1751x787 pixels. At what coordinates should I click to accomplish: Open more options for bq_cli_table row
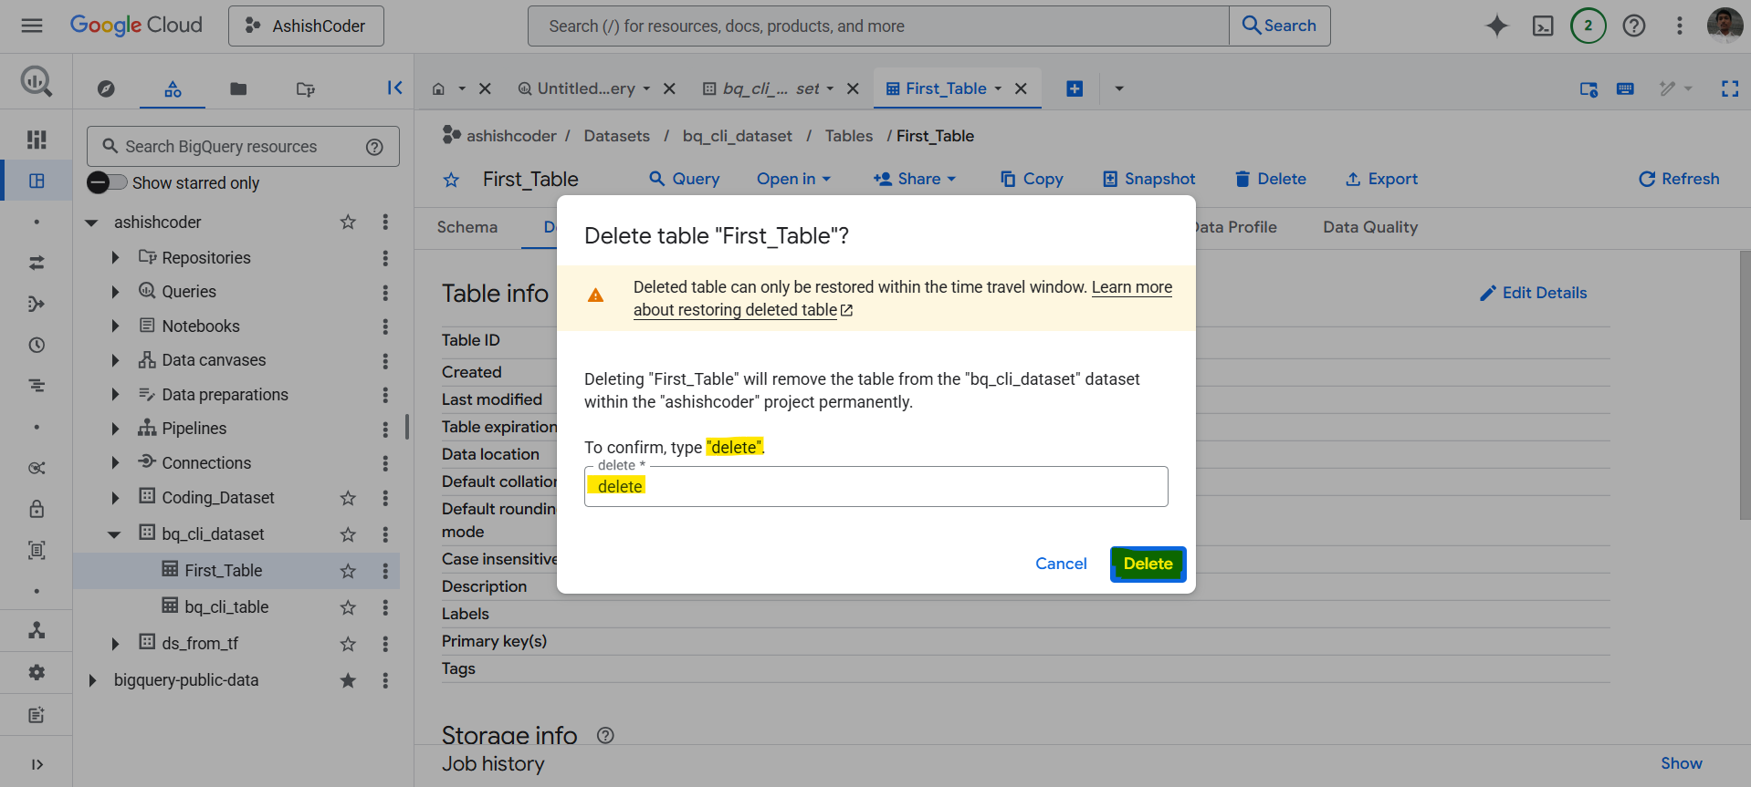pos(385,607)
